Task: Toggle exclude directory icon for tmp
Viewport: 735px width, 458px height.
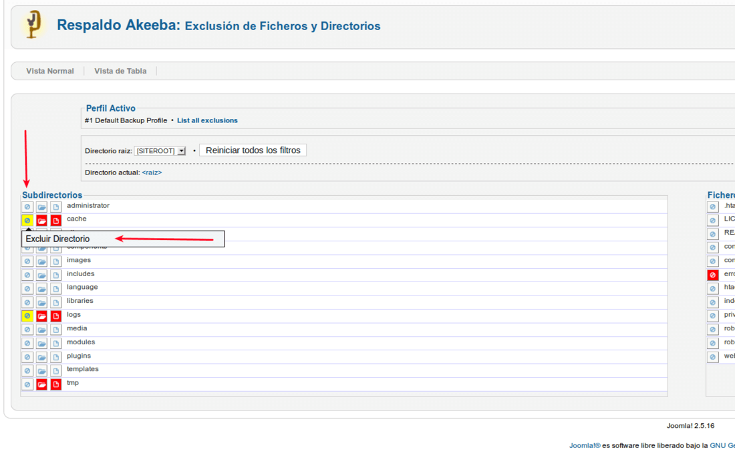Action: 27,384
